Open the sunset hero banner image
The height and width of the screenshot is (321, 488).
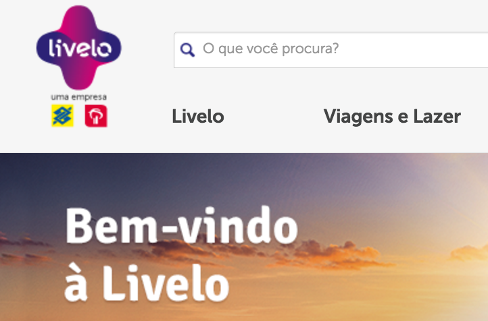pyautogui.click(x=244, y=237)
